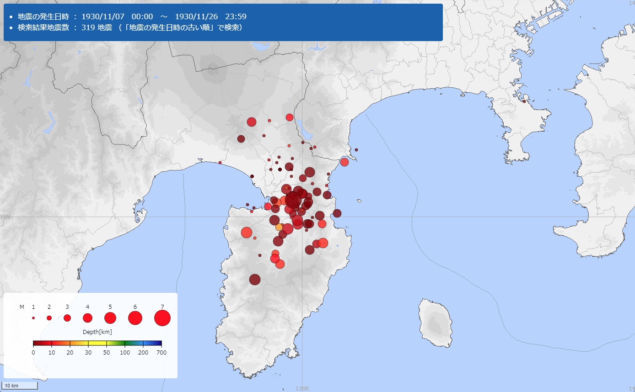Click Lake Ashi on the map
The width and height of the screenshot is (635, 392).
point(305,130)
